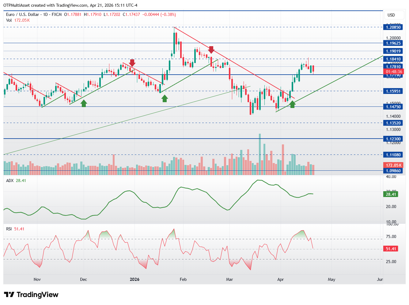Click the 1.11080 price level label
The height and width of the screenshot is (305, 409).
pyautogui.click(x=393, y=155)
